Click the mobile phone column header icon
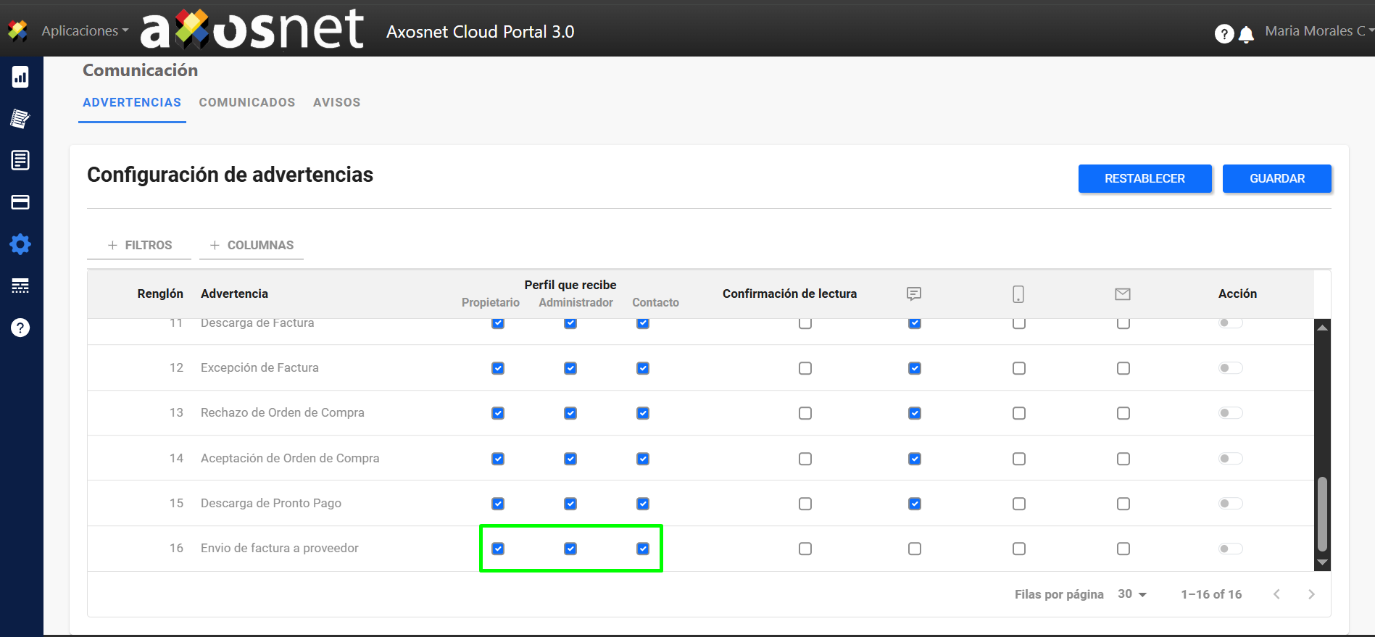 click(x=1018, y=294)
